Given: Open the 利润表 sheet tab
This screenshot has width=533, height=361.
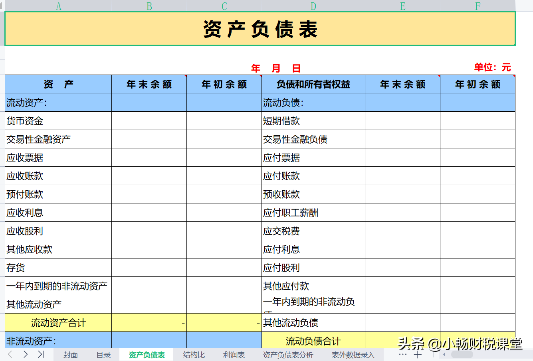Looking at the screenshot, I should (234, 355).
